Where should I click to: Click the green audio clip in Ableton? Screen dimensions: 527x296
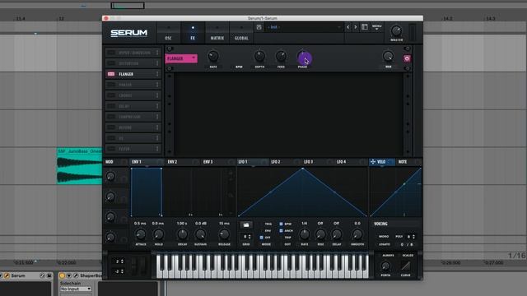[x=79, y=166]
